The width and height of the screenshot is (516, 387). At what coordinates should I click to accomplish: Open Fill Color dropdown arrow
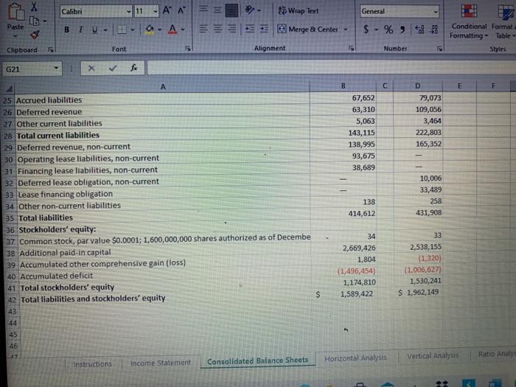(160, 29)
